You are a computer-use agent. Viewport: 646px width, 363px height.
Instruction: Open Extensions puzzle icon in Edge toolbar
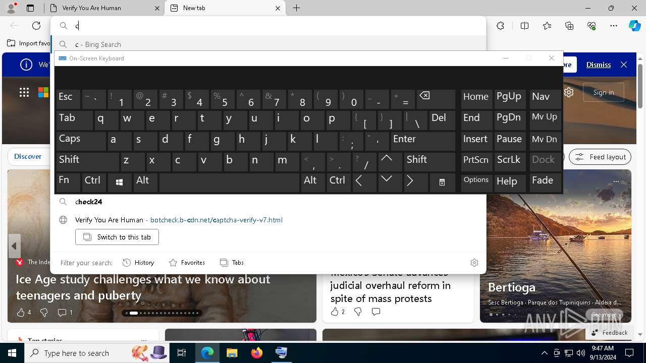(500, 26)
